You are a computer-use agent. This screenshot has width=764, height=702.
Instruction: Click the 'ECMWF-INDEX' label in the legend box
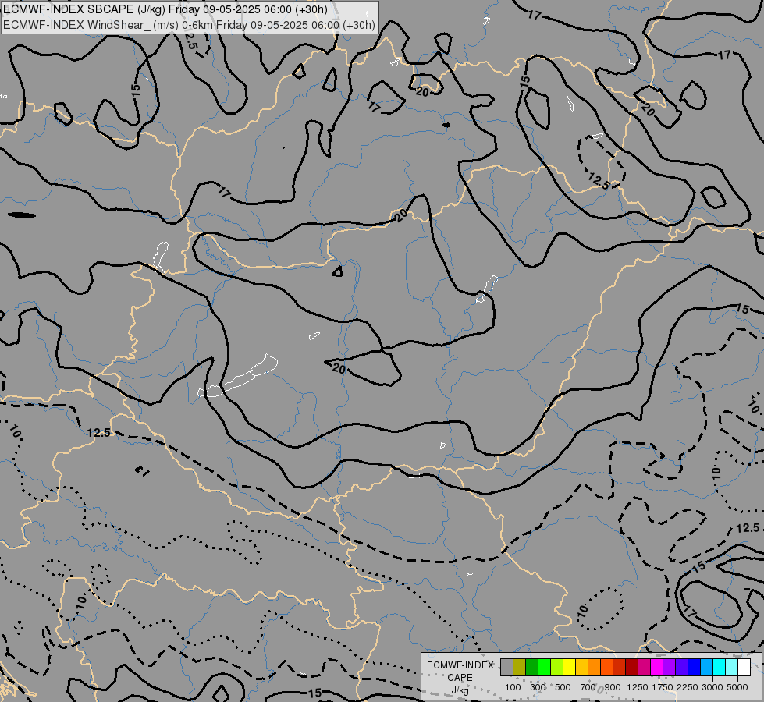coord(460,665)
